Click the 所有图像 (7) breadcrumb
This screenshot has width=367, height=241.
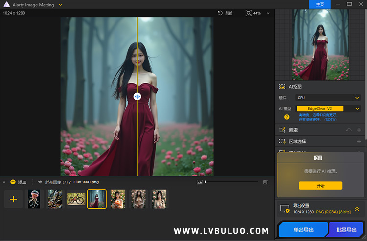pyautogui.click(x=56, y=182)
